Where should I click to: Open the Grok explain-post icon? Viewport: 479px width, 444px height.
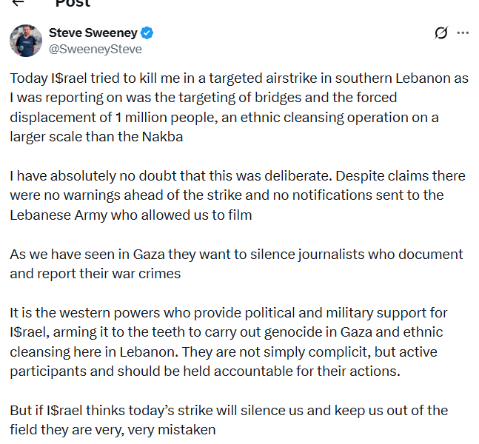441,33
